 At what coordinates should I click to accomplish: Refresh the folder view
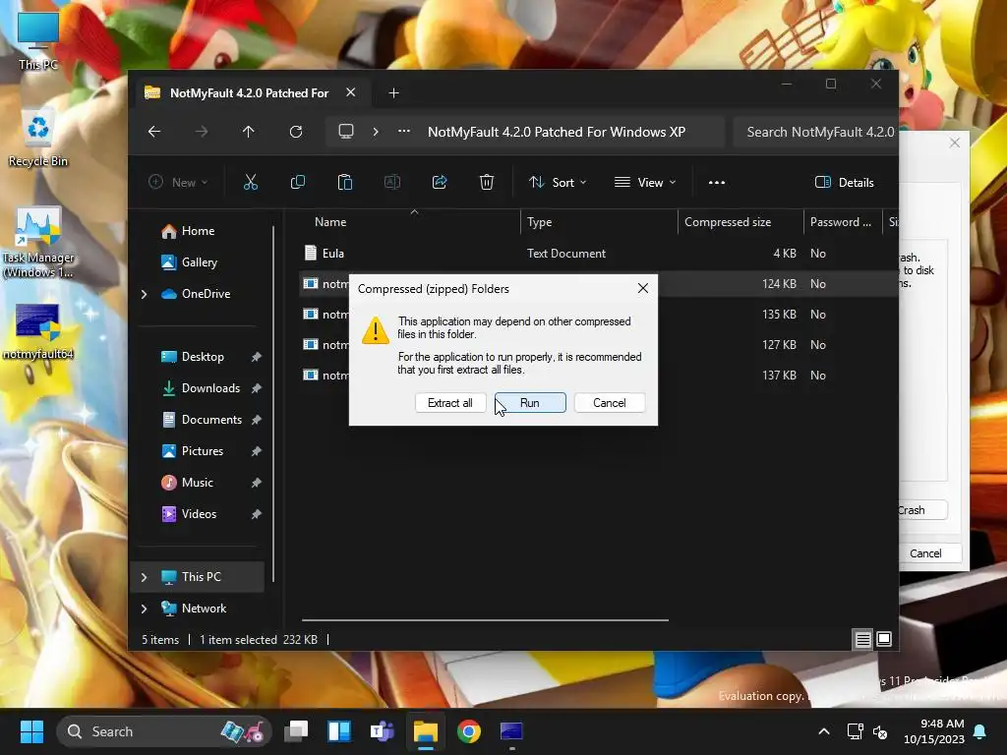[x=296, y=132]
